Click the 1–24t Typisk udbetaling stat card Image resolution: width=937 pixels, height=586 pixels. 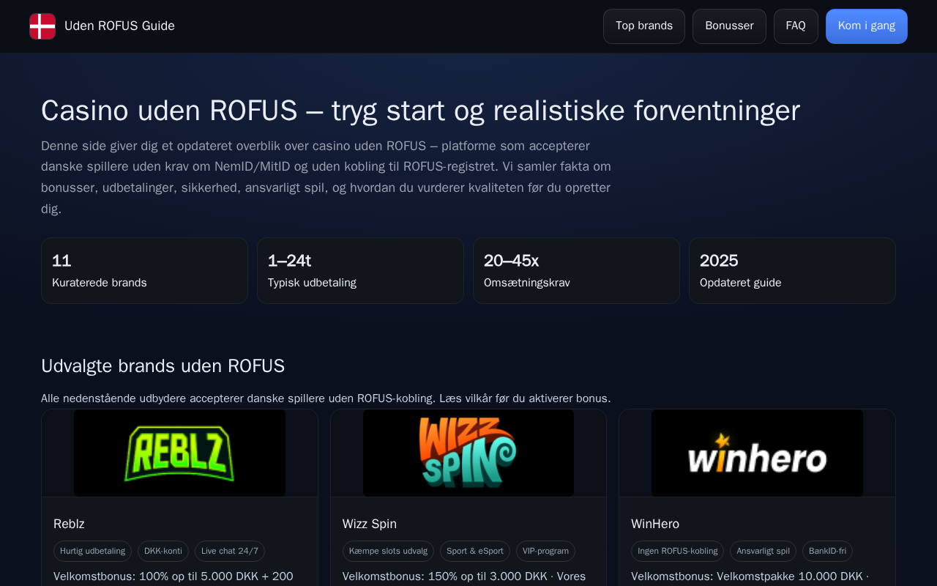tap(360, 270)
